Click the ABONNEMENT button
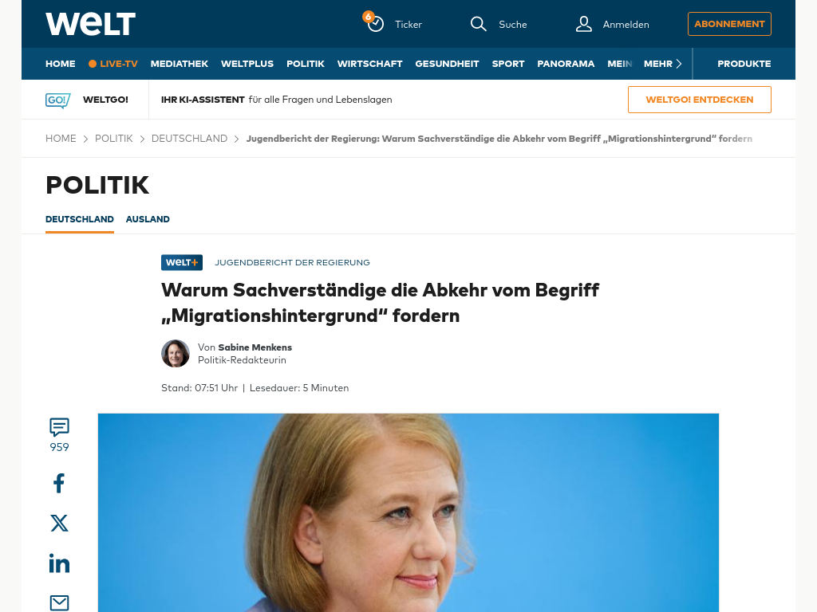The width and height of the screenshot is (817, 612). click(x=729, y=24)
